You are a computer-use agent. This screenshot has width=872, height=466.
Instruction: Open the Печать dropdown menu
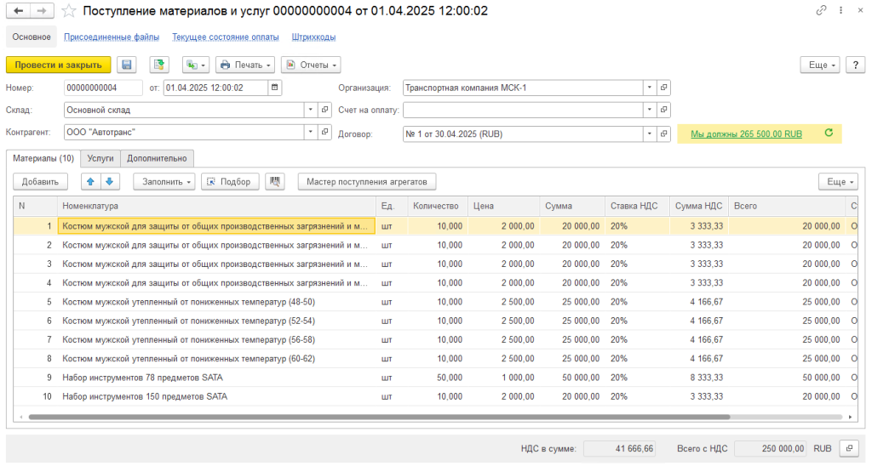pyautogui.click(x=245, y=65)
